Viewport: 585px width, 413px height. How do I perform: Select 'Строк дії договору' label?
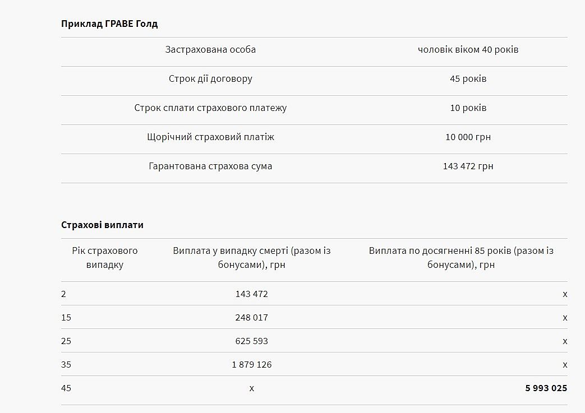210,78
